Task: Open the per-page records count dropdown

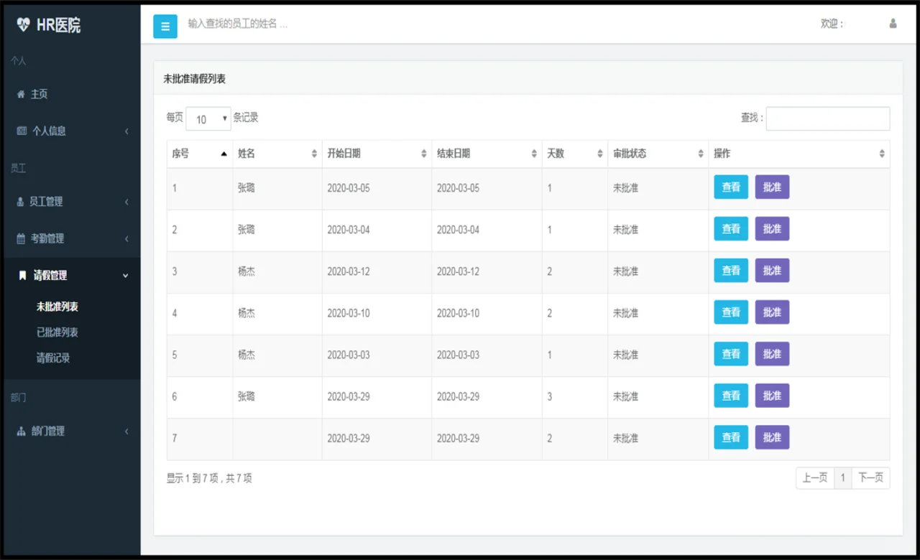Action: [x=208, y=118]
